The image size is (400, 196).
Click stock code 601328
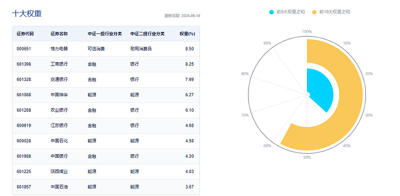click(23, 79)
